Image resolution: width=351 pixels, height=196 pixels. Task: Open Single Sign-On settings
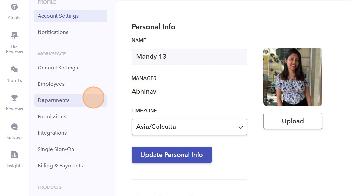point(56,149)
